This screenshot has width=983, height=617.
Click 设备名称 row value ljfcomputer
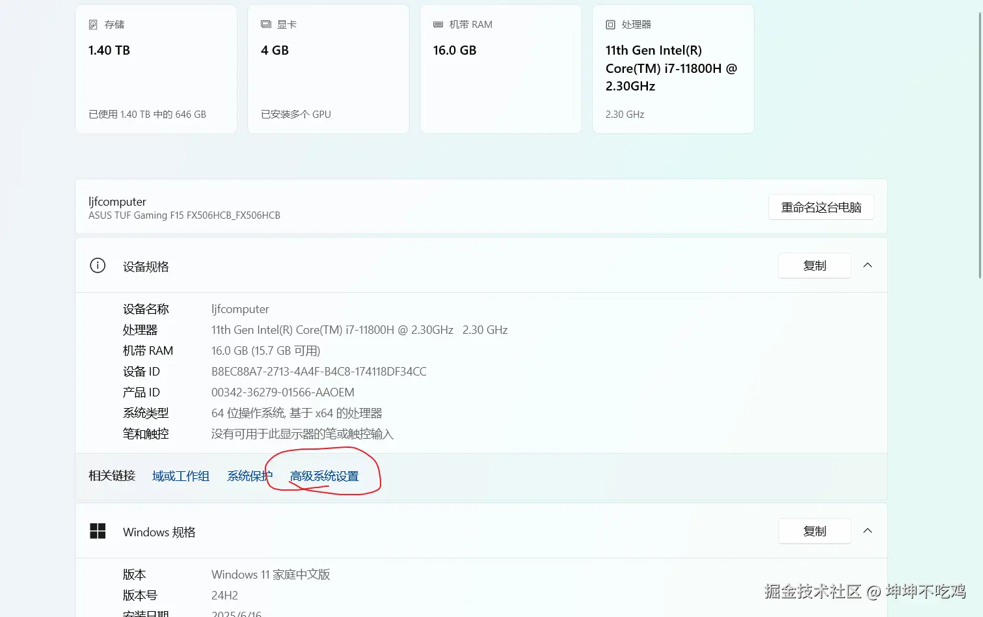click(240, 309)
